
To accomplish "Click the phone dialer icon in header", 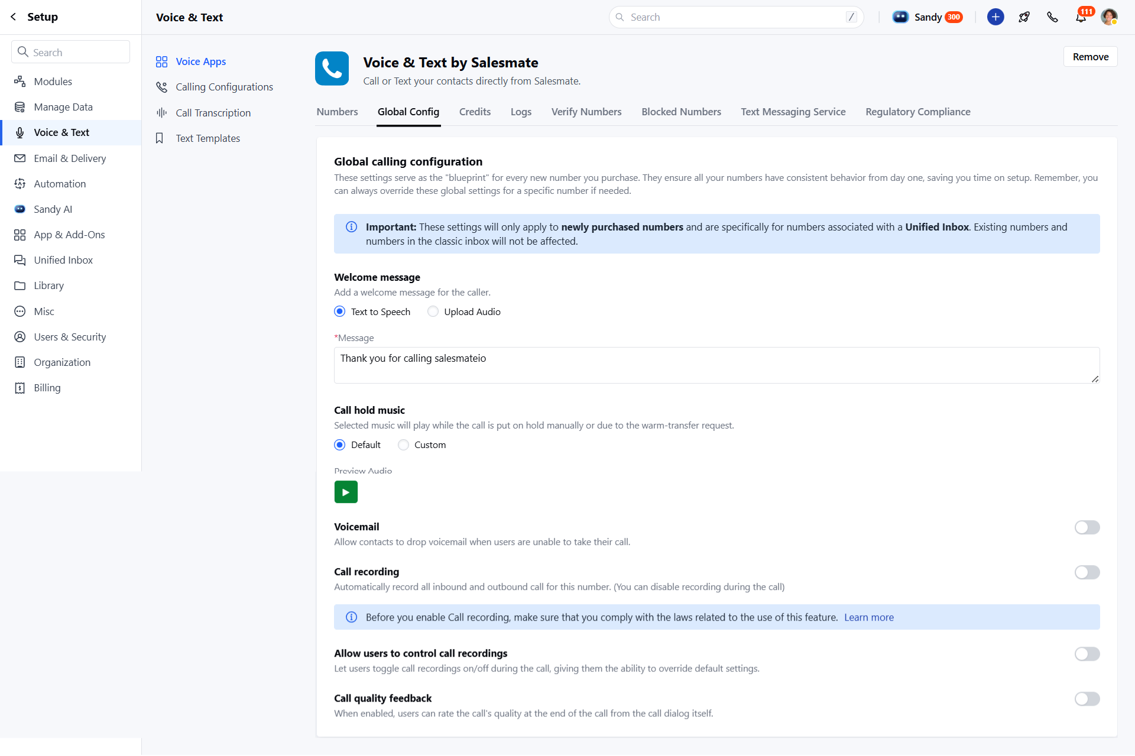I will [1052, 17].
